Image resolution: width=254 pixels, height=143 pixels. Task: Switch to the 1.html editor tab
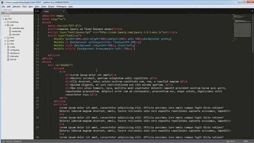[x=54, y=12]
